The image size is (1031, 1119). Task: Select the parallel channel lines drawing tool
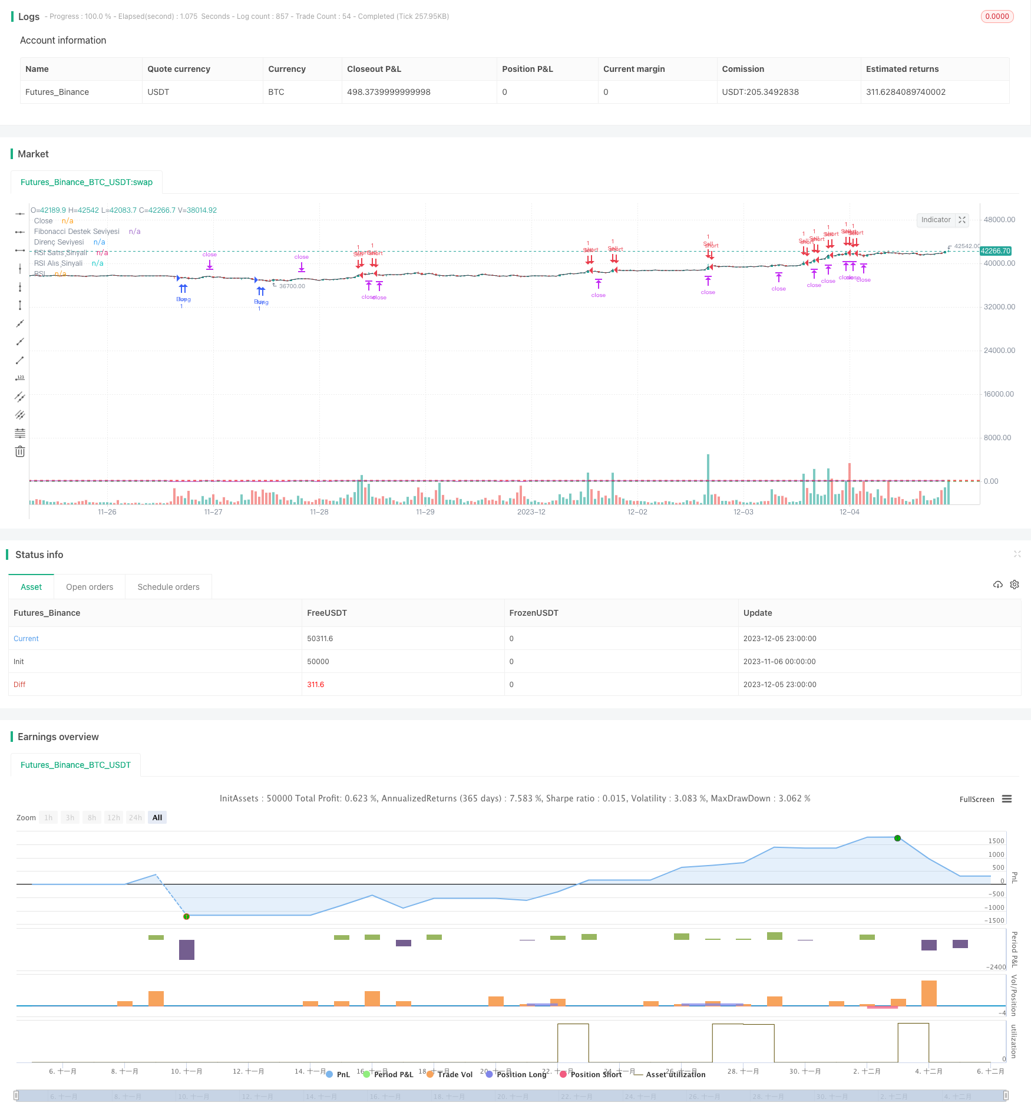tap(20, 397)
